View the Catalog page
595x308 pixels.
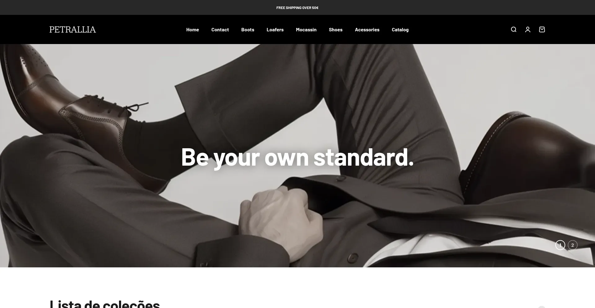(x=400, y=30)
